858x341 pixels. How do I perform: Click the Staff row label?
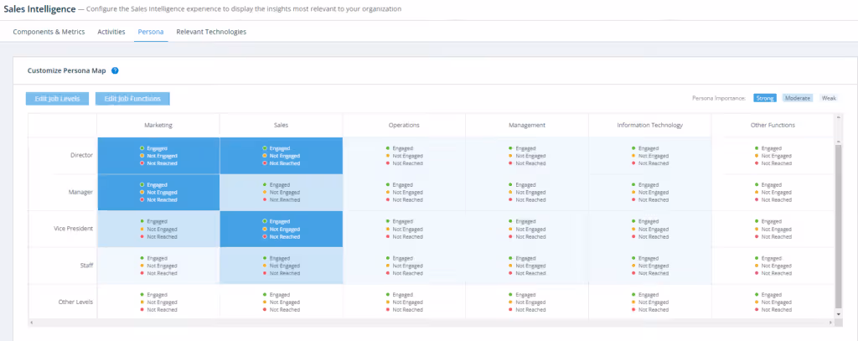(x=86, y=266)
